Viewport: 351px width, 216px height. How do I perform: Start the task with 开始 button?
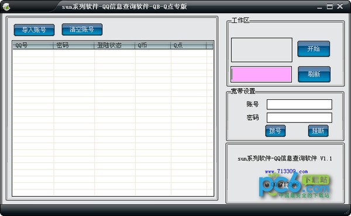(314, 48)
